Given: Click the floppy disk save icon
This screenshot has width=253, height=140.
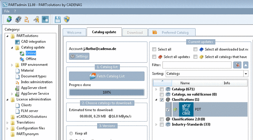Looking at the screenshot, I should (x=58, y=19).
